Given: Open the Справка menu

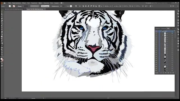Looking at the screenshot, I should tap(56, 3).
